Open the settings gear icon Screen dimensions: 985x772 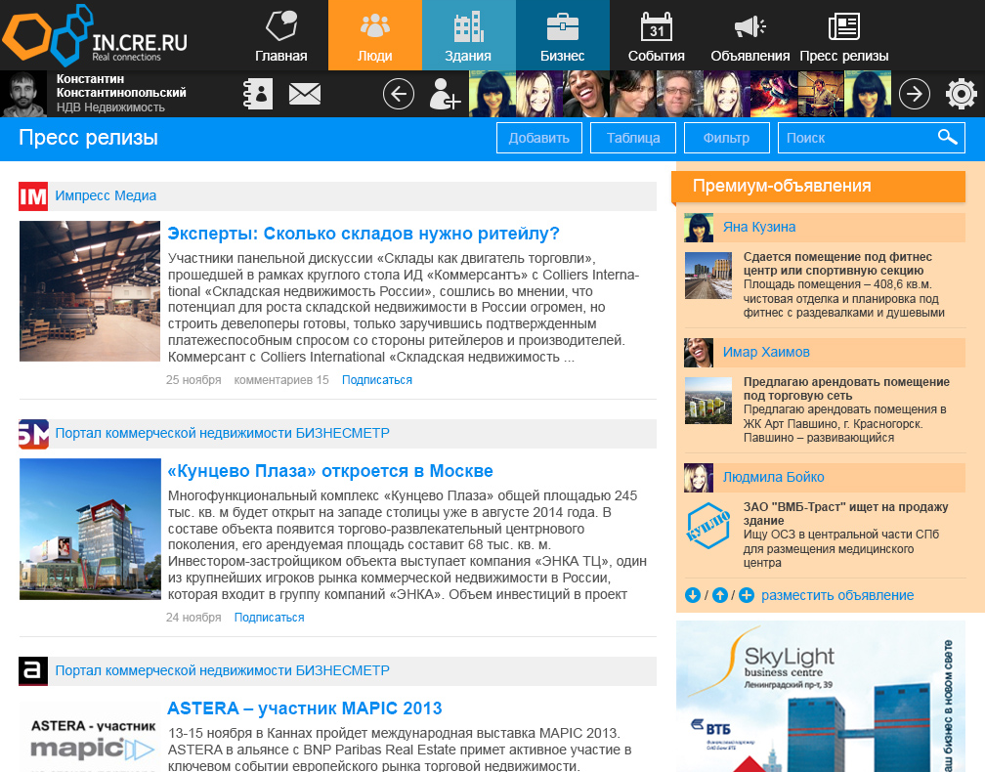(x=962, y=94)
